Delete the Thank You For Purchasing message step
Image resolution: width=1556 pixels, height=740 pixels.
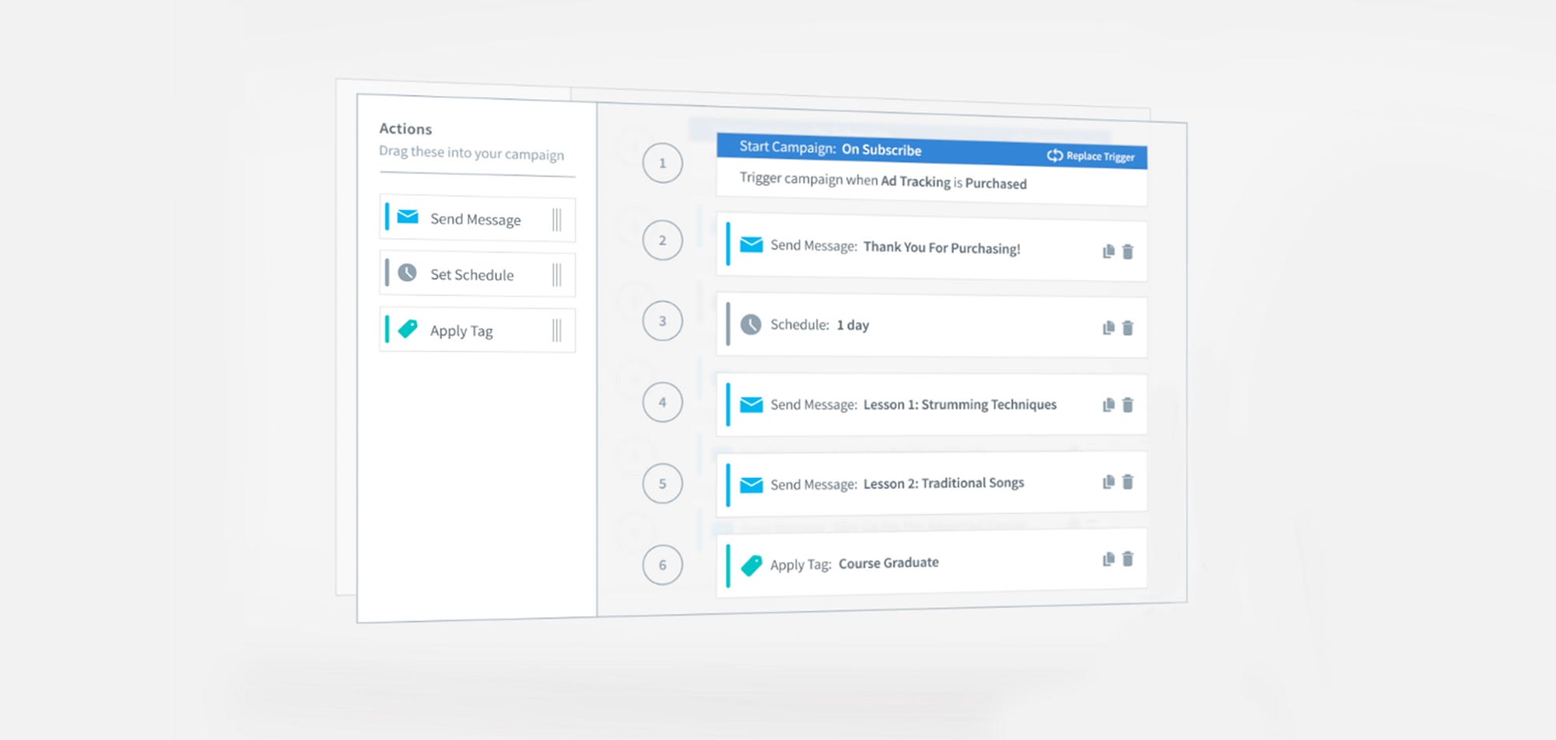tap(1128, 251)
